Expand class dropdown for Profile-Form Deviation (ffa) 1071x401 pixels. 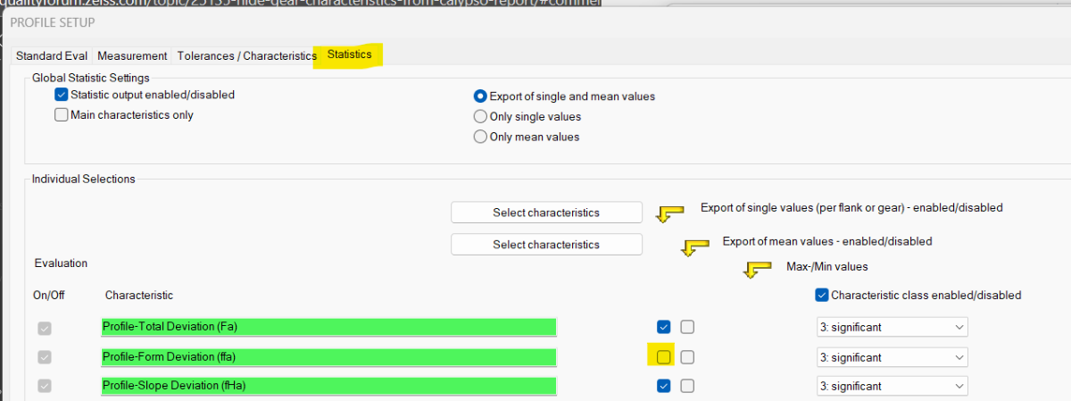tap(892, 357)
